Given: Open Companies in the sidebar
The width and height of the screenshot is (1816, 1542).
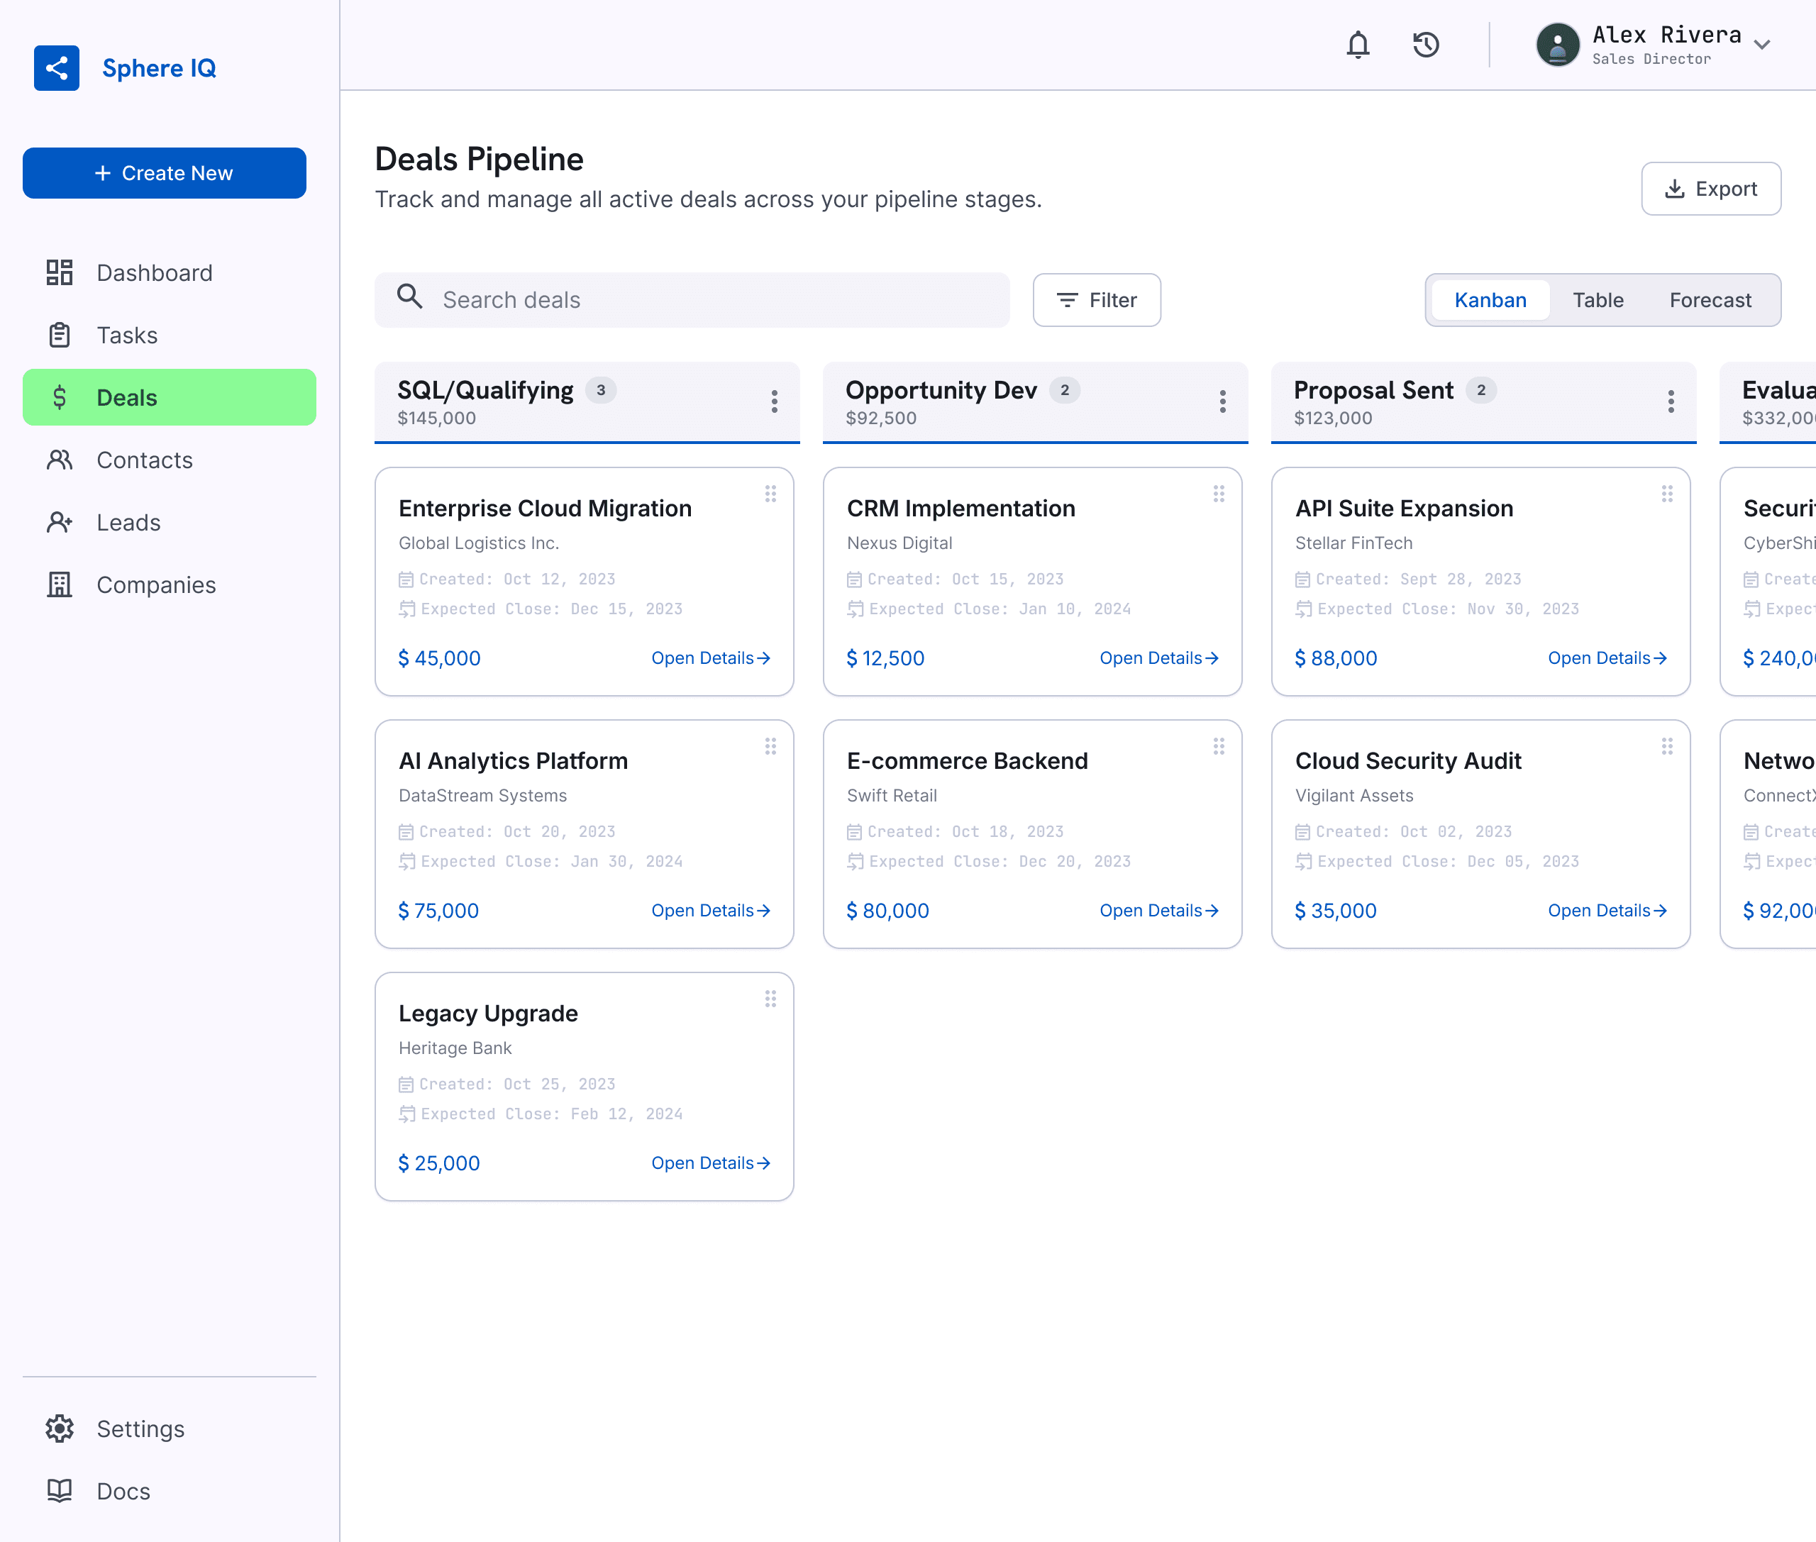Looking at the screenshot, I should click(x=170, y=584).
